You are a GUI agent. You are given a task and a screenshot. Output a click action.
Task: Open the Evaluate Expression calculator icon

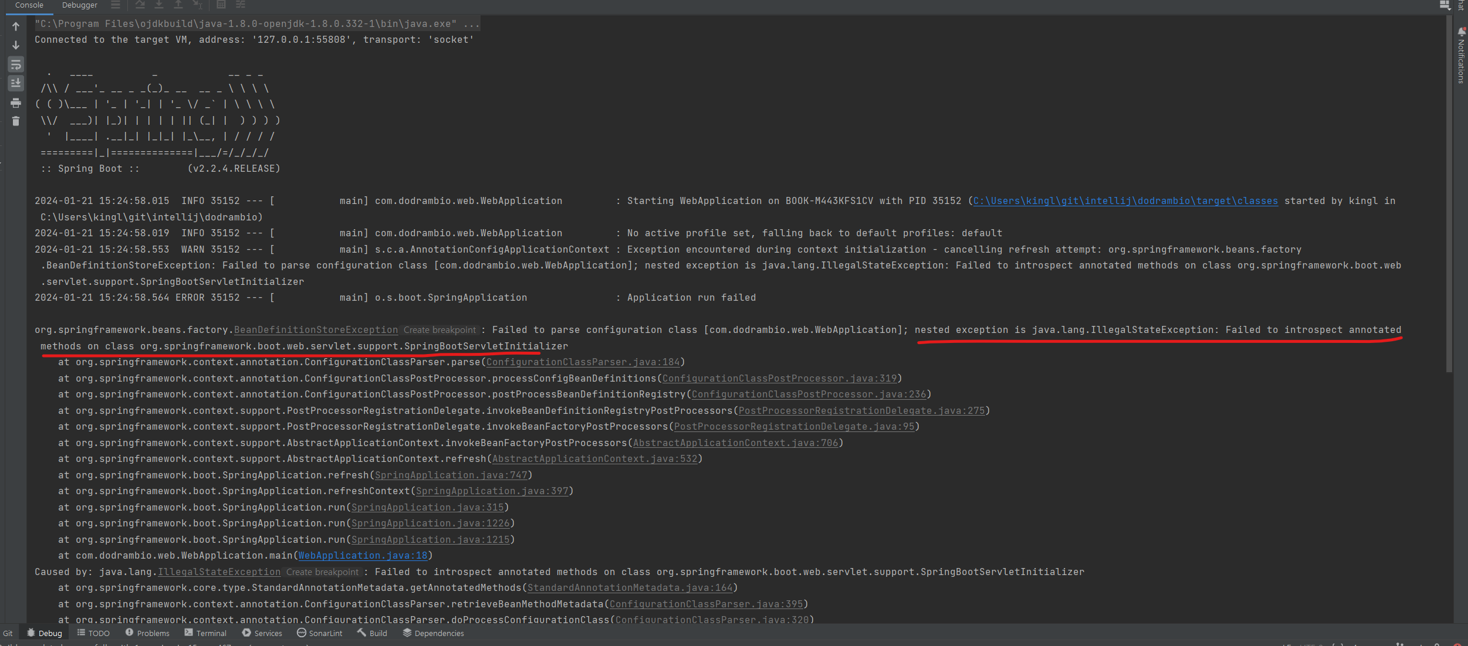point(221,5)
